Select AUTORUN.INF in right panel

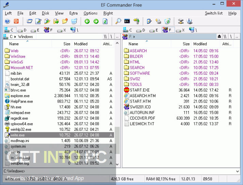coord(178,113)
